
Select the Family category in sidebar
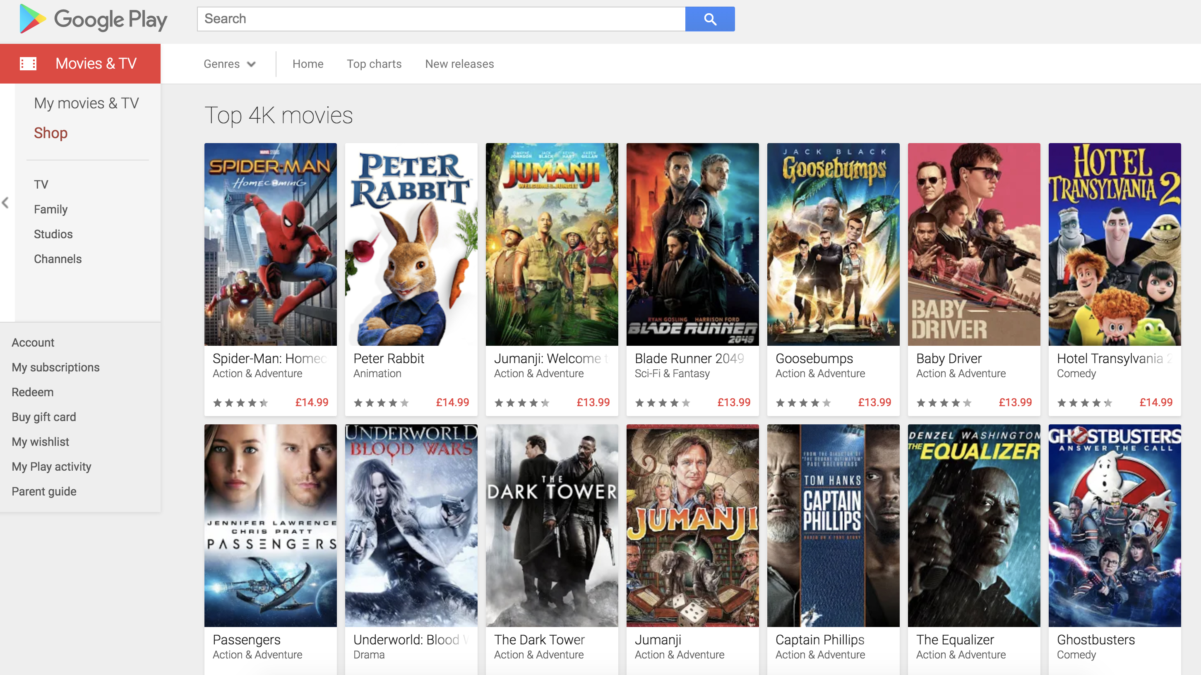(x=50, y=209)
